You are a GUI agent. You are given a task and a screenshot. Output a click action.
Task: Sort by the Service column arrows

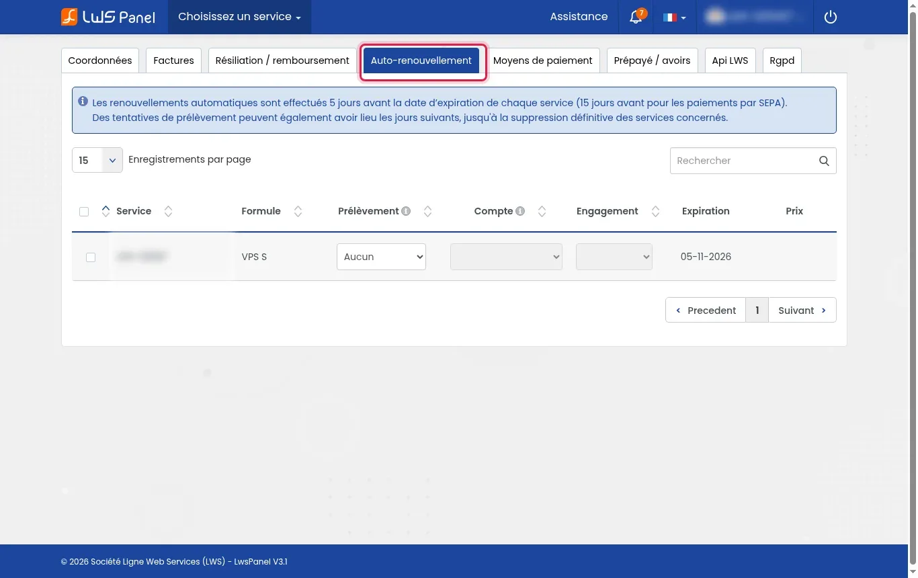tap(169, 211)
